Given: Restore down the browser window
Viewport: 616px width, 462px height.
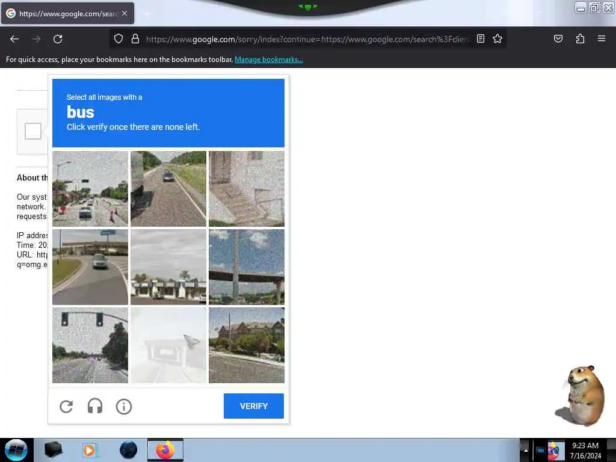Looking at the screenshot, I should click(594, 7).
